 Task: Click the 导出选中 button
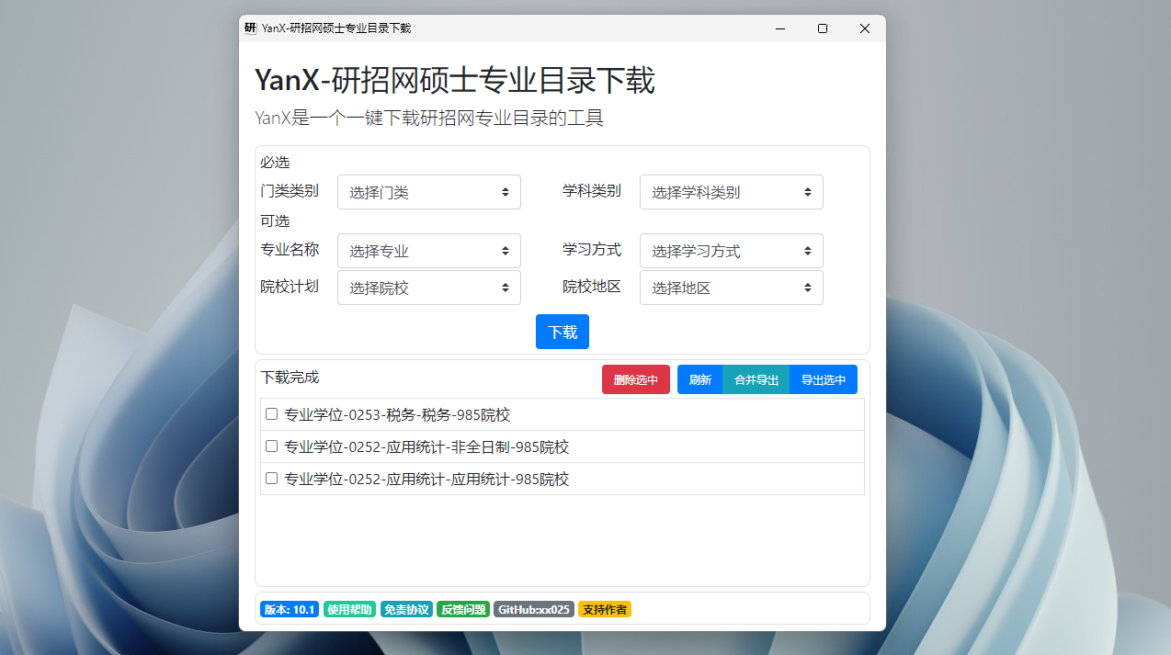point(824,379)
